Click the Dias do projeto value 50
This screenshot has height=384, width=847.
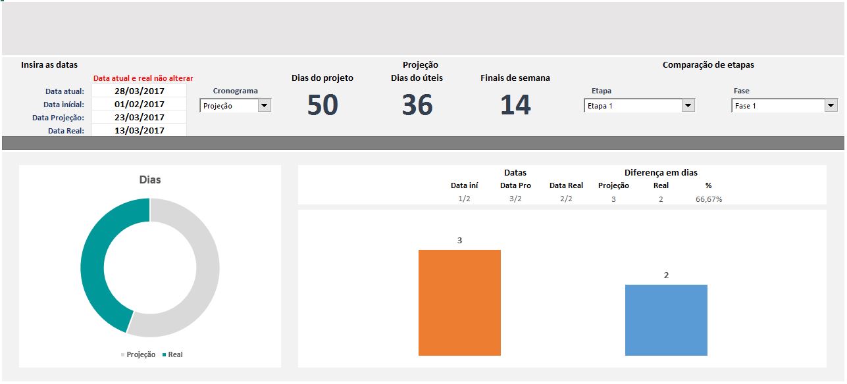pos(322,105)
